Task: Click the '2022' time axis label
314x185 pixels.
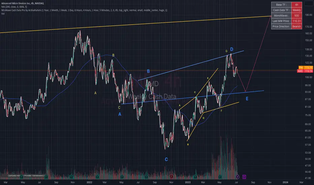Action: pyautogui.click(x=89, y=182)
